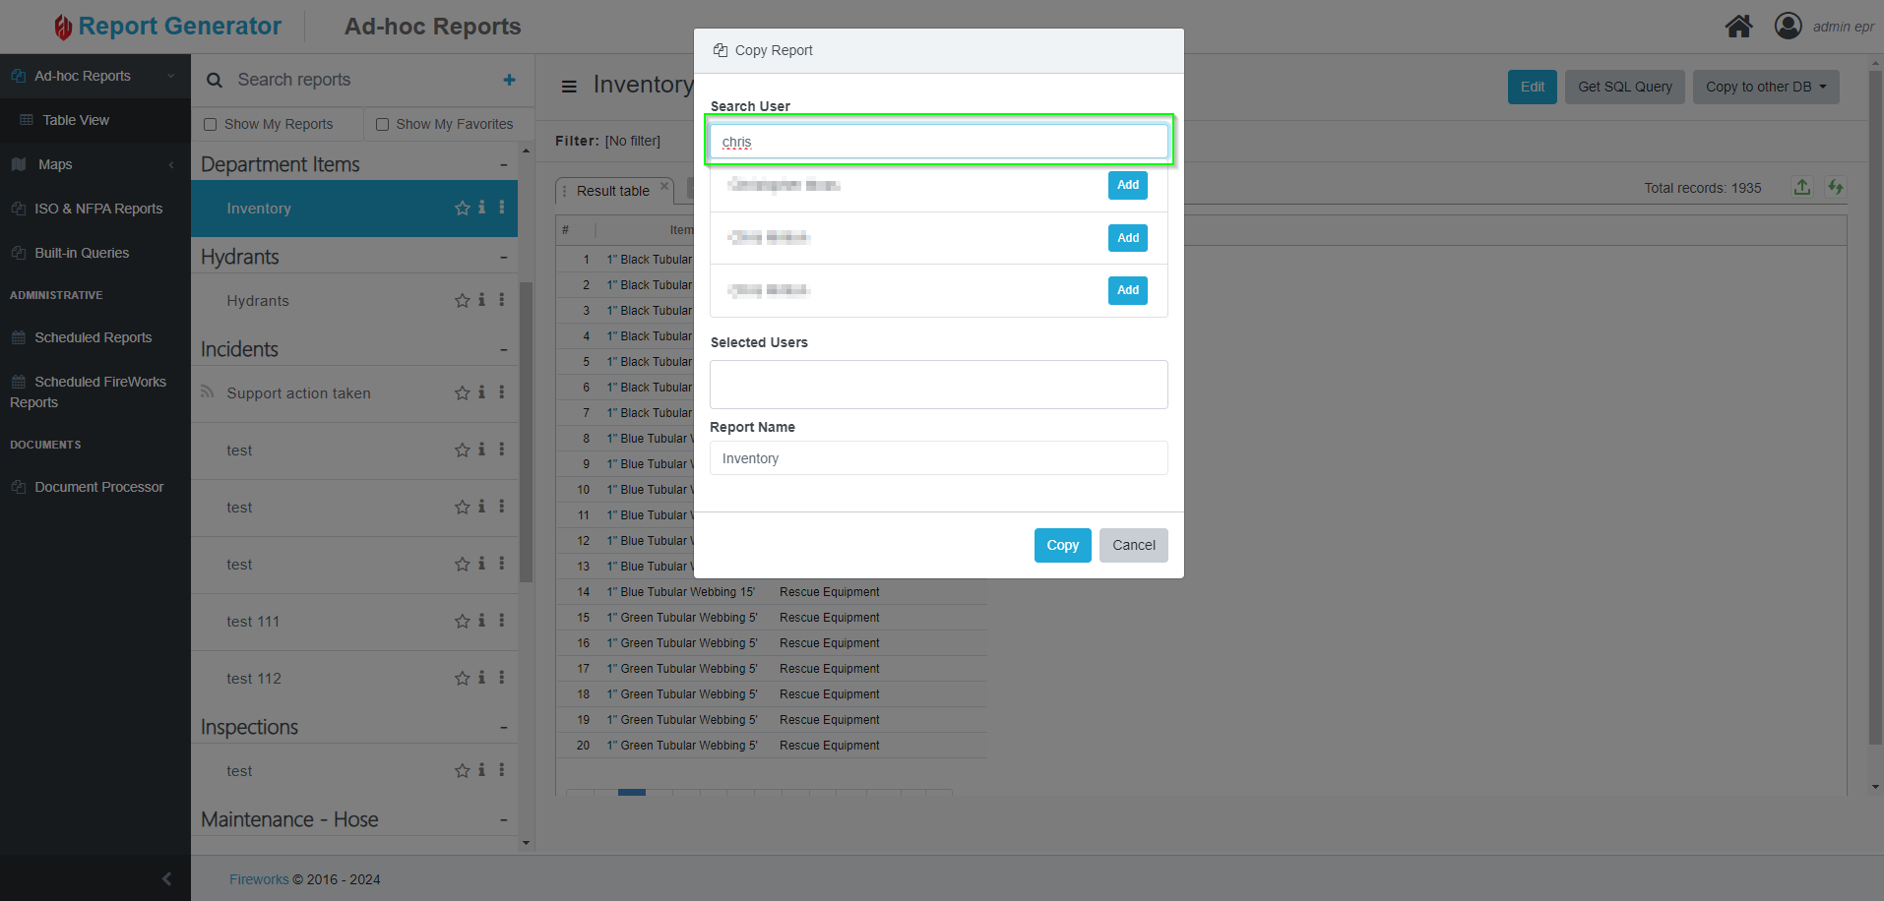Collapse the left sidebar with arrow icon
The height and width of the screenshot is (901, 1884).
tap(166, 878)
